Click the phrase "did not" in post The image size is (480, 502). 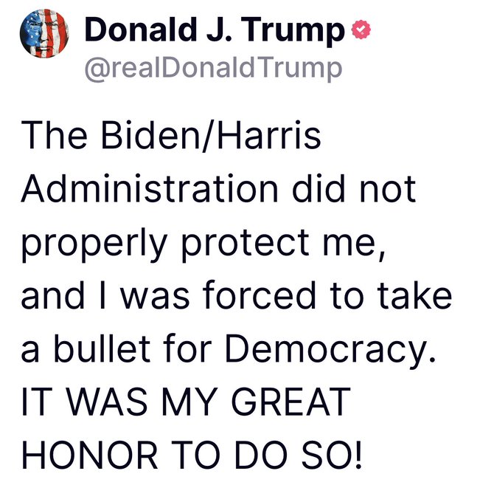[x=354, y=188]
